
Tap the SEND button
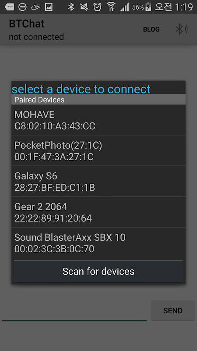pyautogui.click(x=173, y=311)
